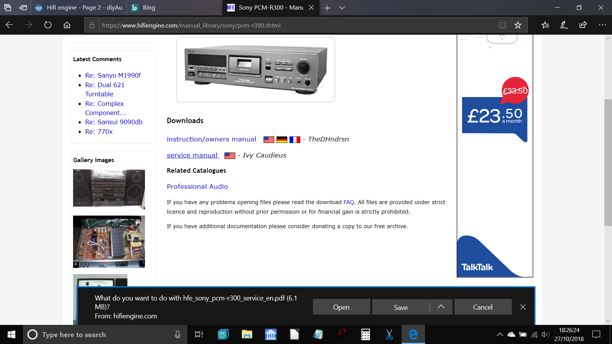This screenshot has width=612, height=344.
Task: Cancel the PDF download
Action: pyautogui.click(x=483, y=307)
